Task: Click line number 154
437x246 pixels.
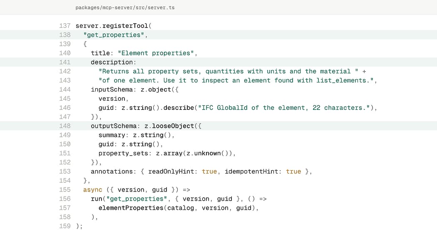Action: (65, 181)
